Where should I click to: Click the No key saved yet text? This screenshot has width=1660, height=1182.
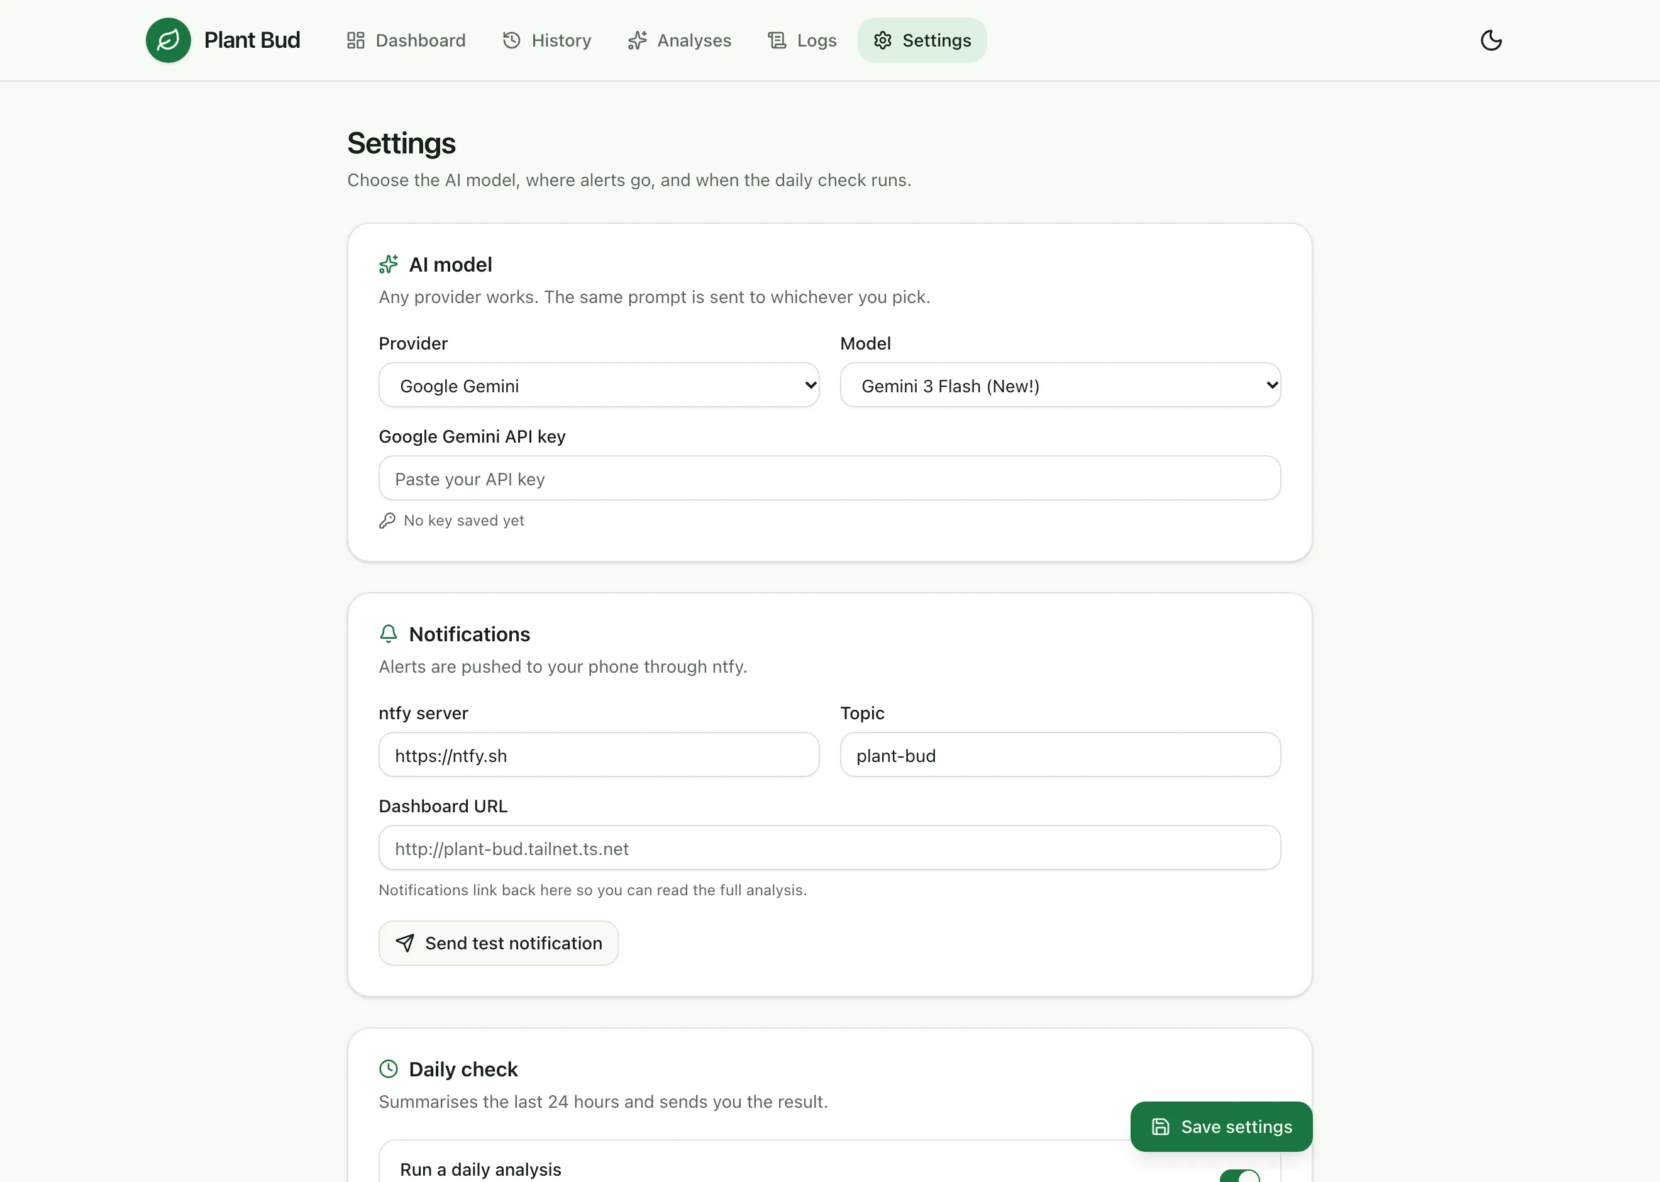click(x=463, y=521)
